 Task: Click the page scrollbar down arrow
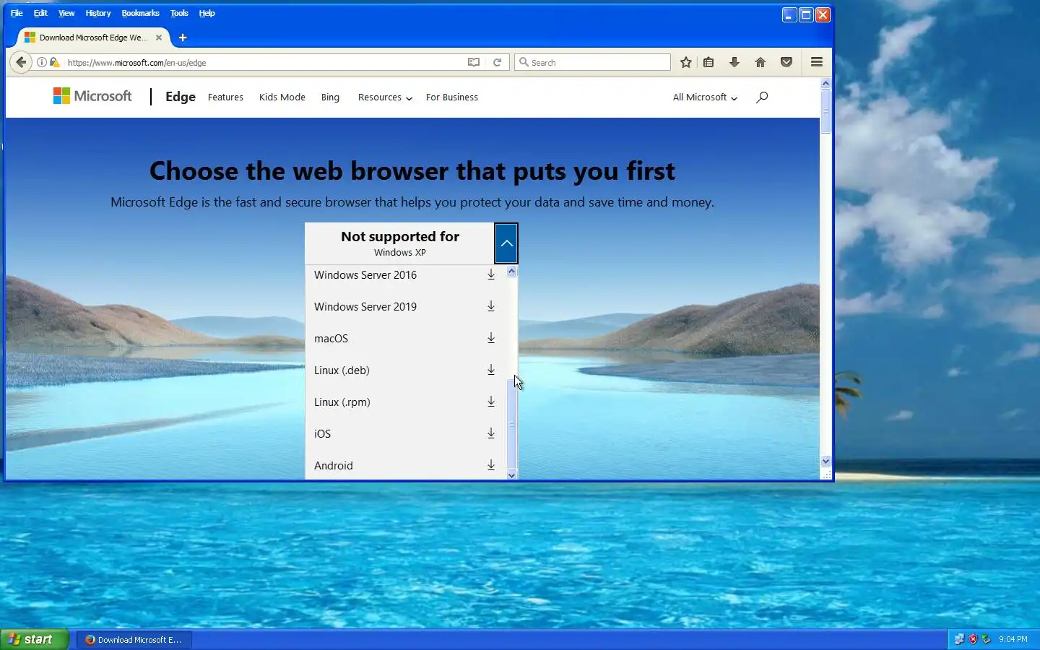tap(825, 461)
